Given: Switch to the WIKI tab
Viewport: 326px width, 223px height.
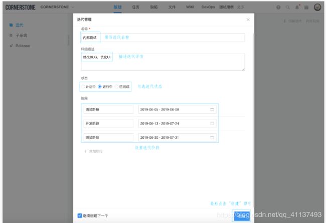Looking at the screenshot, I should point(190,7).
